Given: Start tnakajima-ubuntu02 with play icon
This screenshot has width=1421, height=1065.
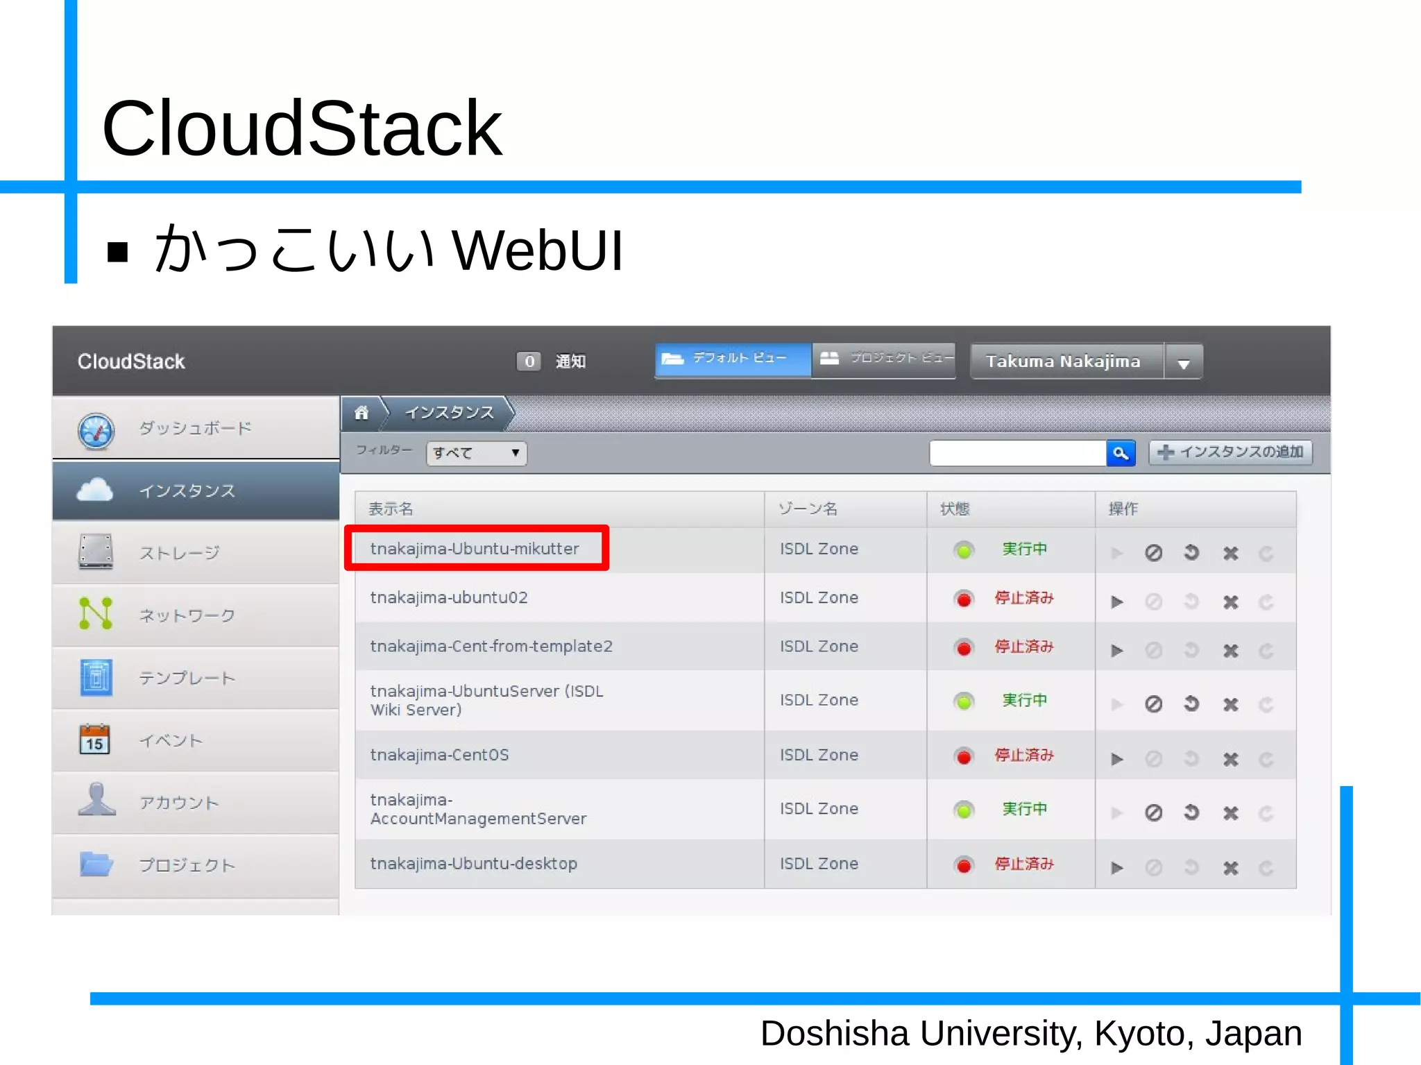Looking at the screenshot, I should (x=1116, y=602).
